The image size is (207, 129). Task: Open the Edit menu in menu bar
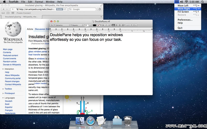click(30, 2)
